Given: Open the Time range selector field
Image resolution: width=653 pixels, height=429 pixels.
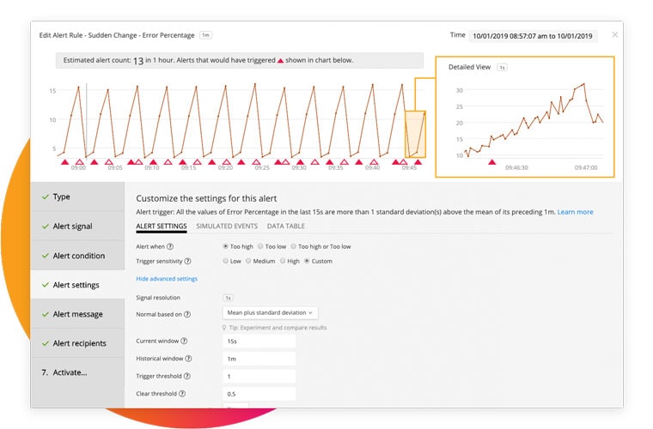Looking at the screenshot, I should pyautogui.click(x=533, y=35).
